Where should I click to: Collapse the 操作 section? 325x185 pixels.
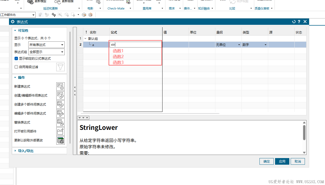tap(15, 78)
